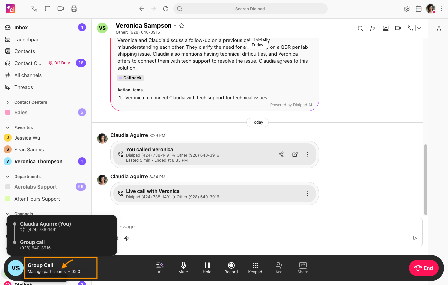The height and width of the screenshot is (285, 448).
Task: Open more options for 'Live call with Veronica'
Action: [308, 194]
